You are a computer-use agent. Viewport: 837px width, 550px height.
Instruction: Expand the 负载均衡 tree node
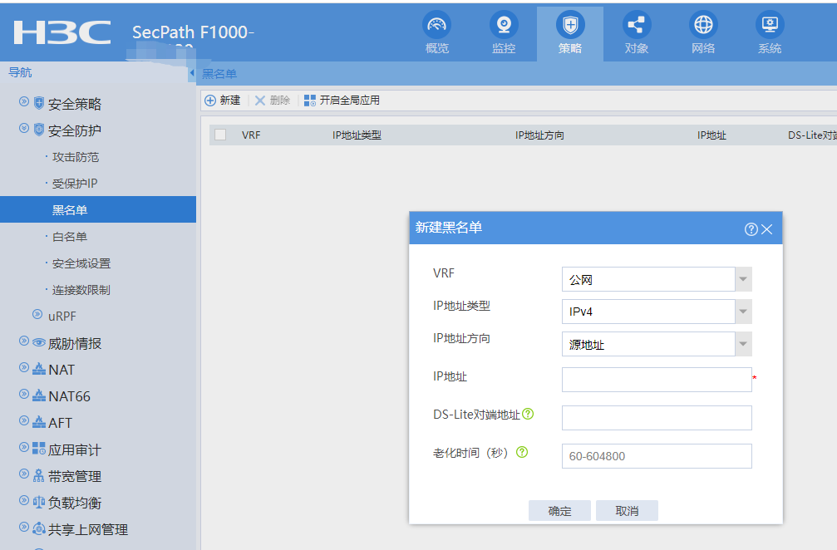point(24,500)
